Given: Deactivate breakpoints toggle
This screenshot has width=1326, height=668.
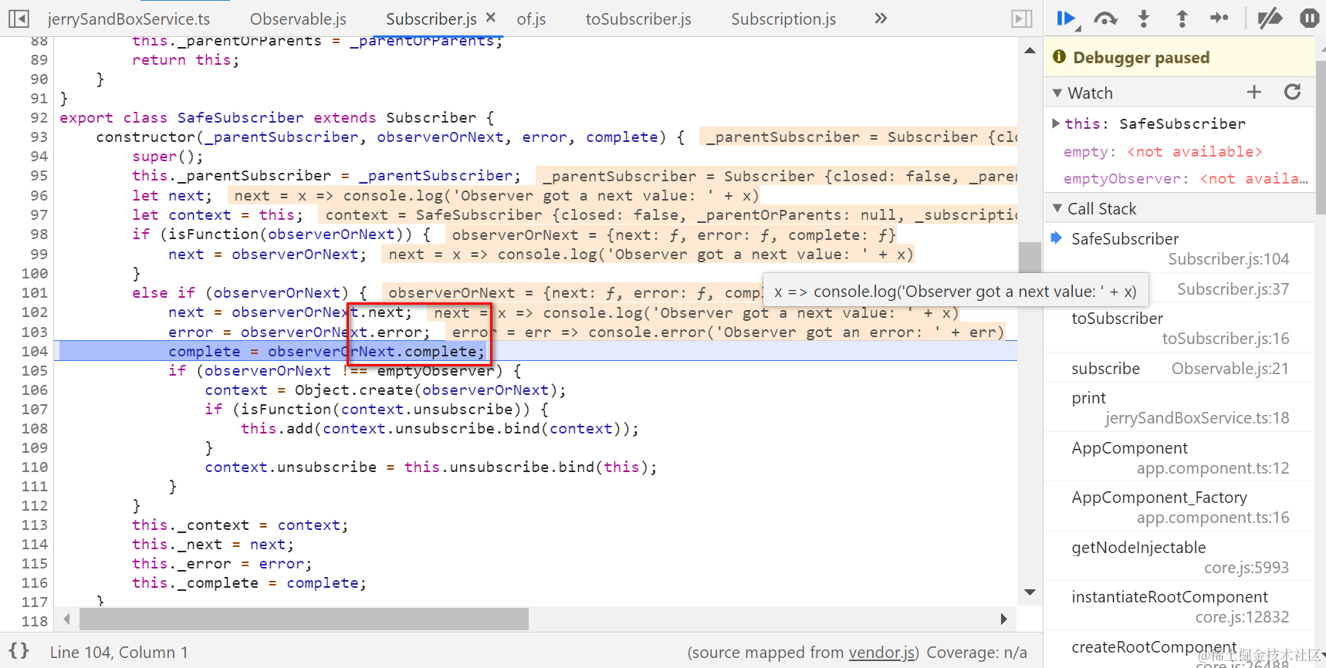Looking at the screenshot, I should (1270, 19).
